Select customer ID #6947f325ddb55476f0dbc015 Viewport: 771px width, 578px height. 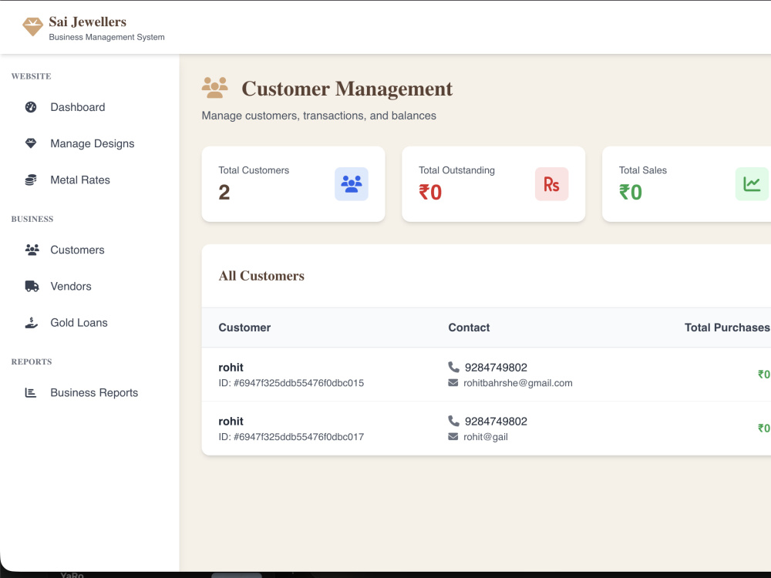[291, 383]
